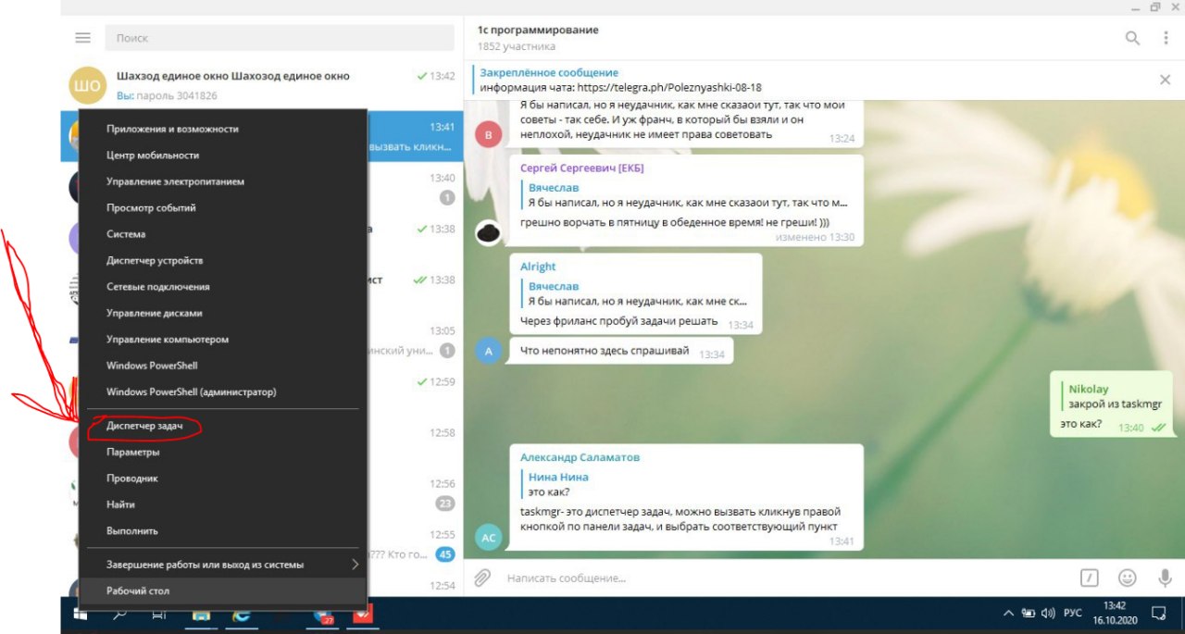Open the Telegram hamburger main menu
Image resolution: width=1185 pixels, height=634 pixels.
[83, 38]
